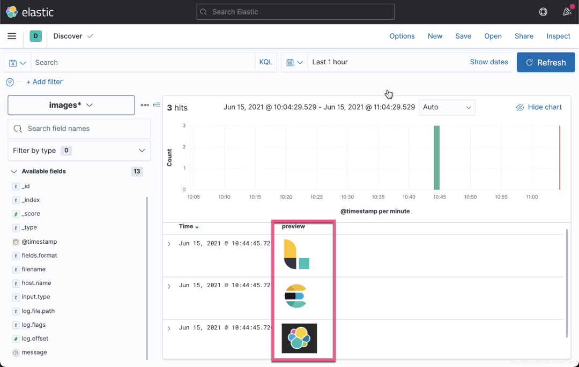Click the Elasticsearch logo preview
579x367 pixels.
pyautogui.click(x=295, y=296)
